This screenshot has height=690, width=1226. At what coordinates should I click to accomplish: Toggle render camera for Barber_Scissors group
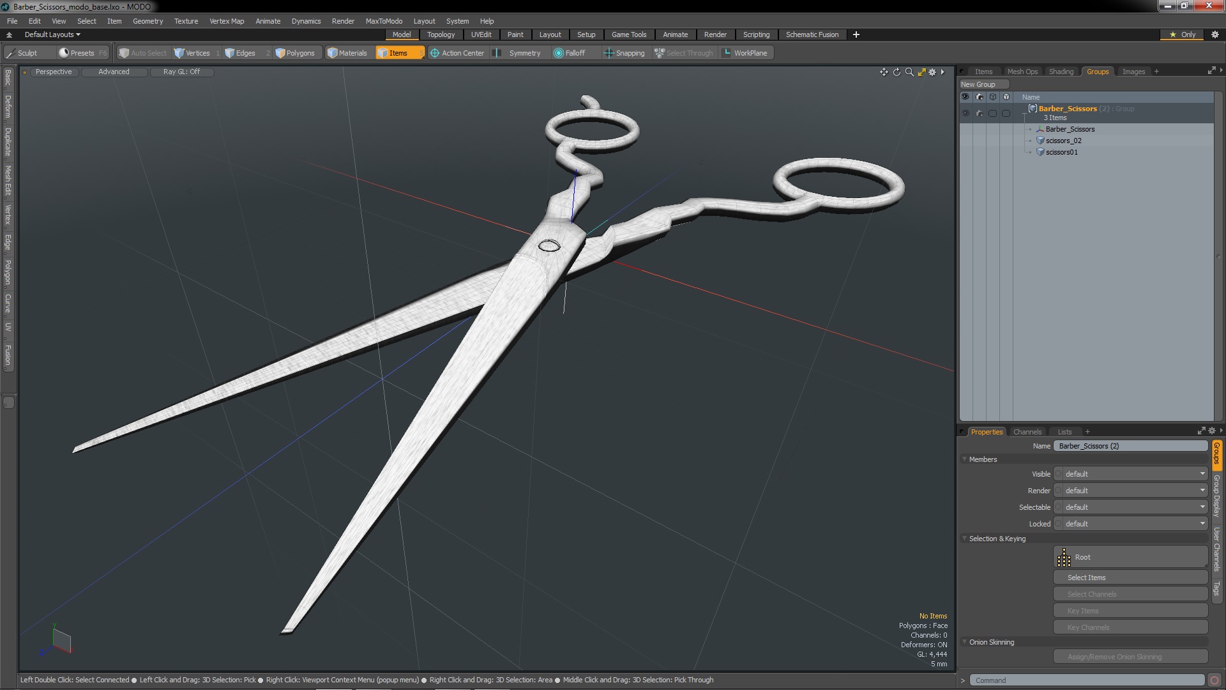click(x=979, y=113)
